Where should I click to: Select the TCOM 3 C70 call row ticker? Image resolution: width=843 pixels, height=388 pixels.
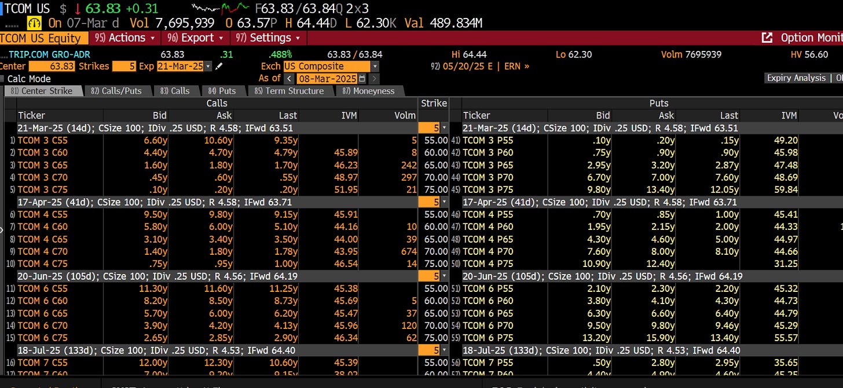43,178
